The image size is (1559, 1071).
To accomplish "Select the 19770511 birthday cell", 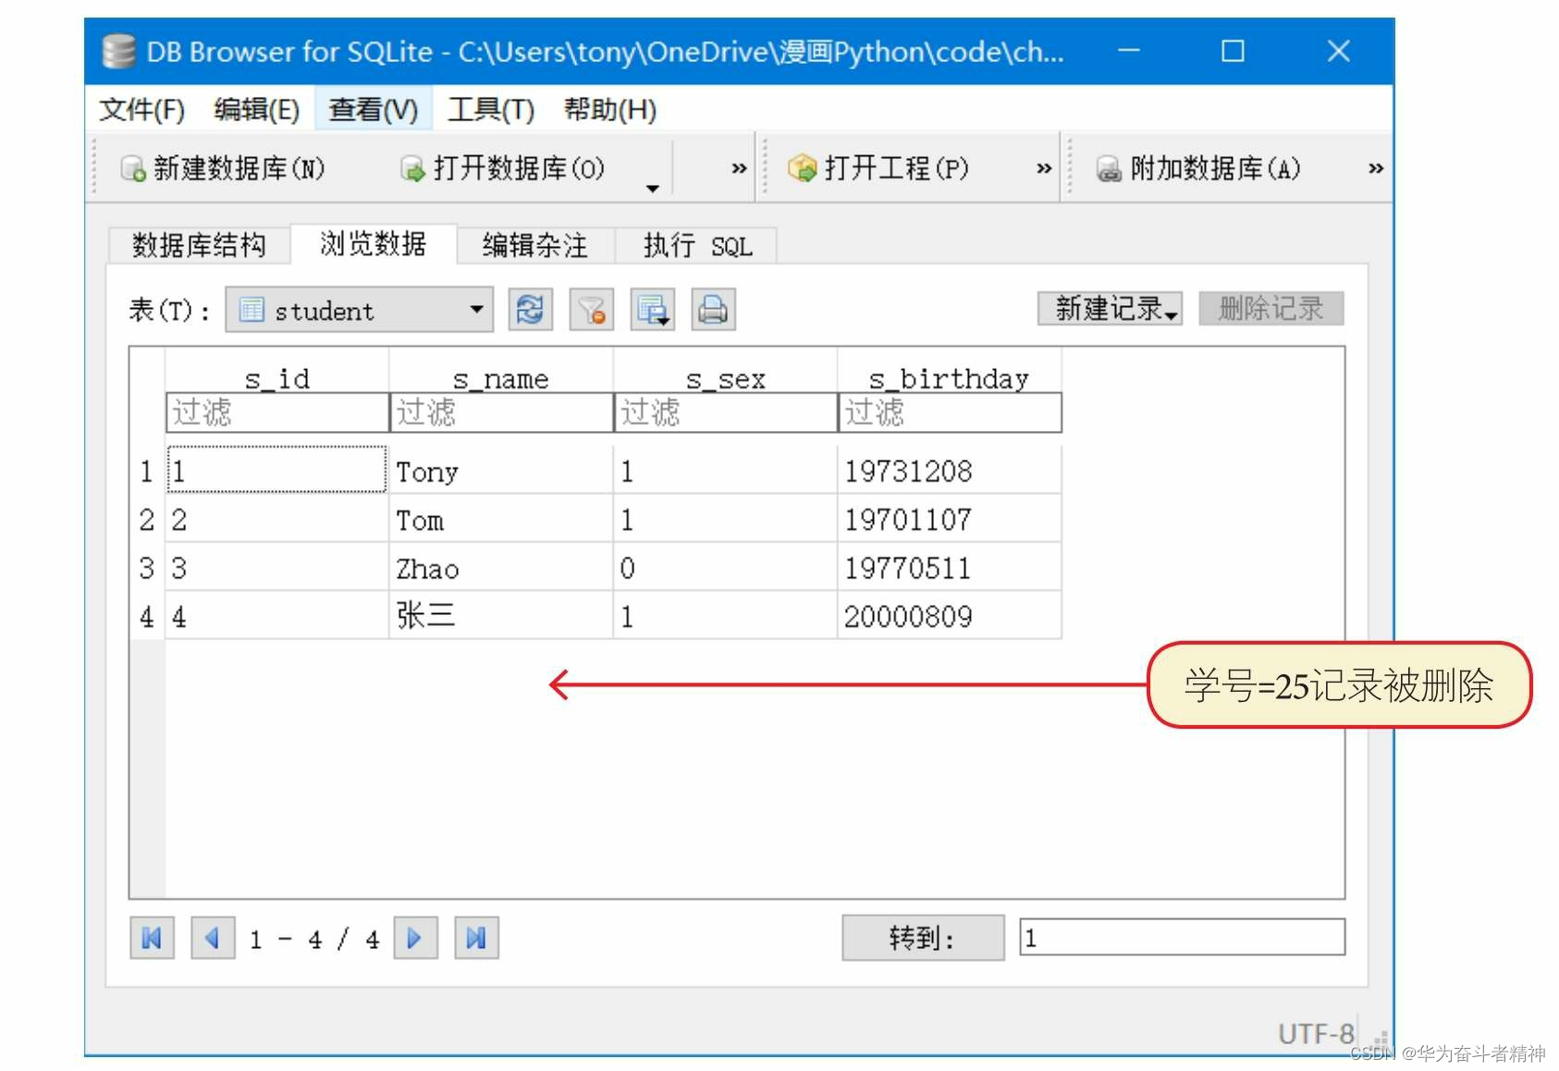I will point(950,568).
